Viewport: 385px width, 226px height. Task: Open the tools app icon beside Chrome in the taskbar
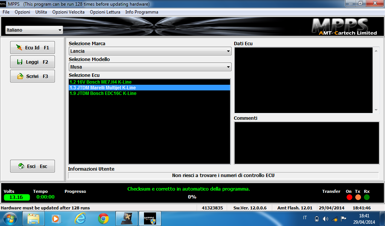[x=127, y=218]
